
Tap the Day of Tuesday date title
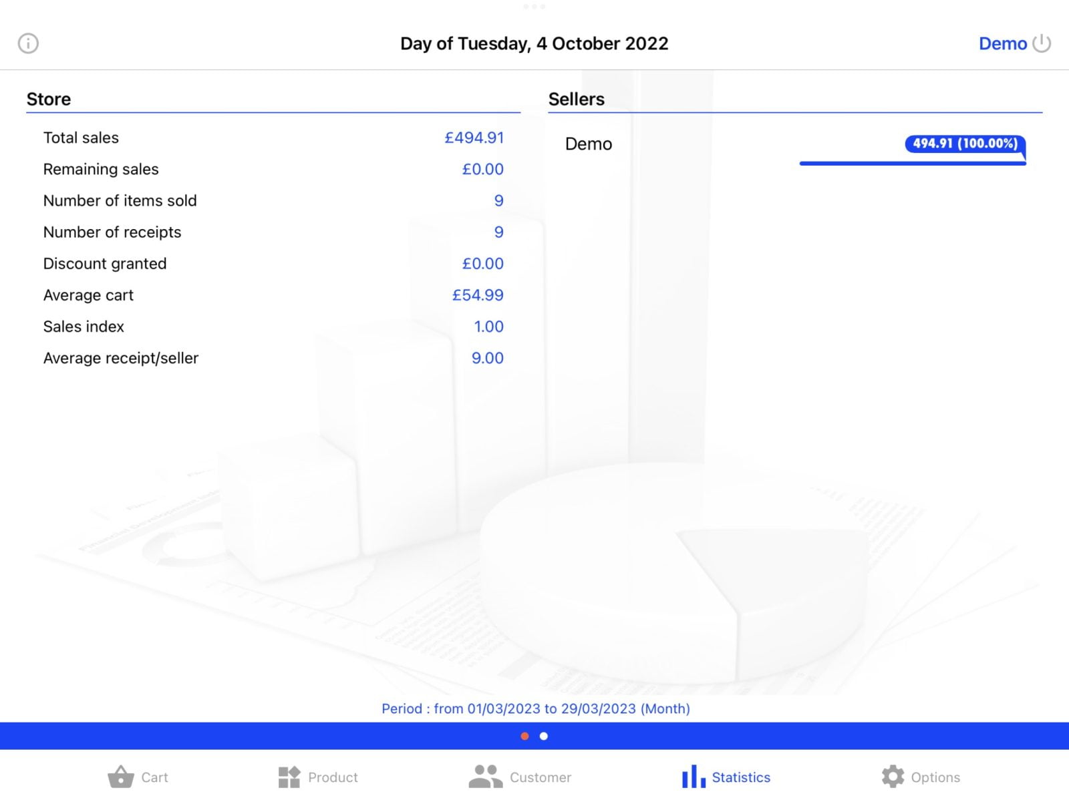pos(534,43)
